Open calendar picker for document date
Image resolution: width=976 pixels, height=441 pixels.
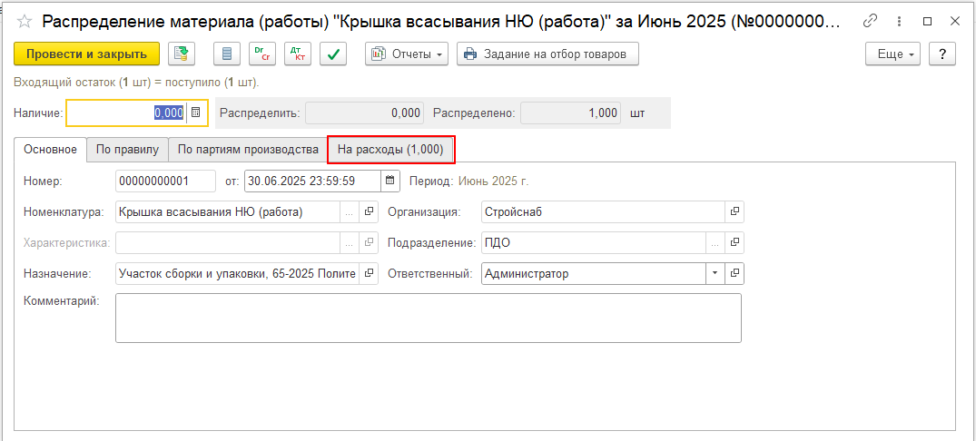point(390,181)
